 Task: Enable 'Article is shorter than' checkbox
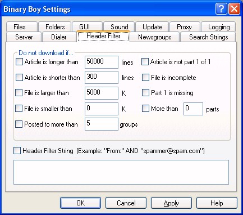(x=19, y=77)
